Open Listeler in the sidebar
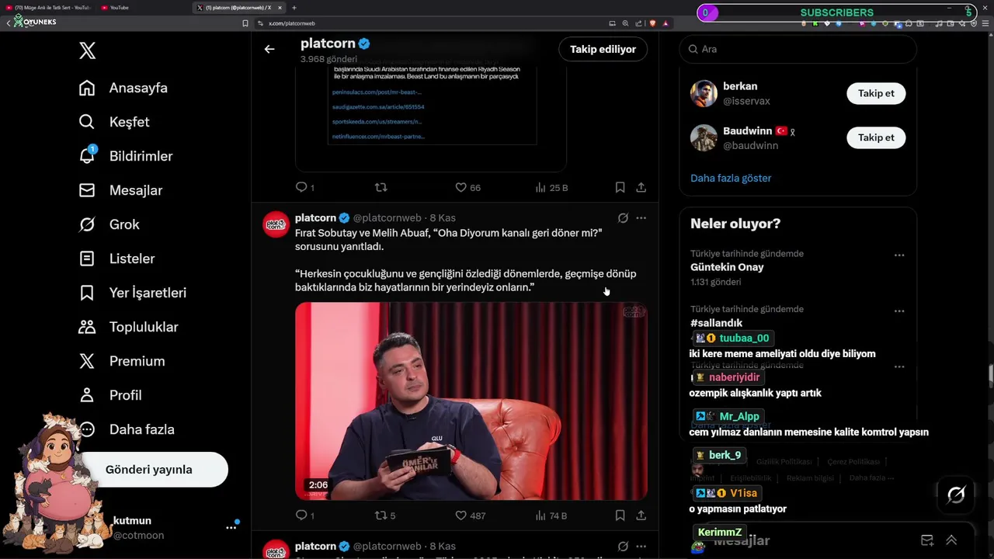 (116, 259)
